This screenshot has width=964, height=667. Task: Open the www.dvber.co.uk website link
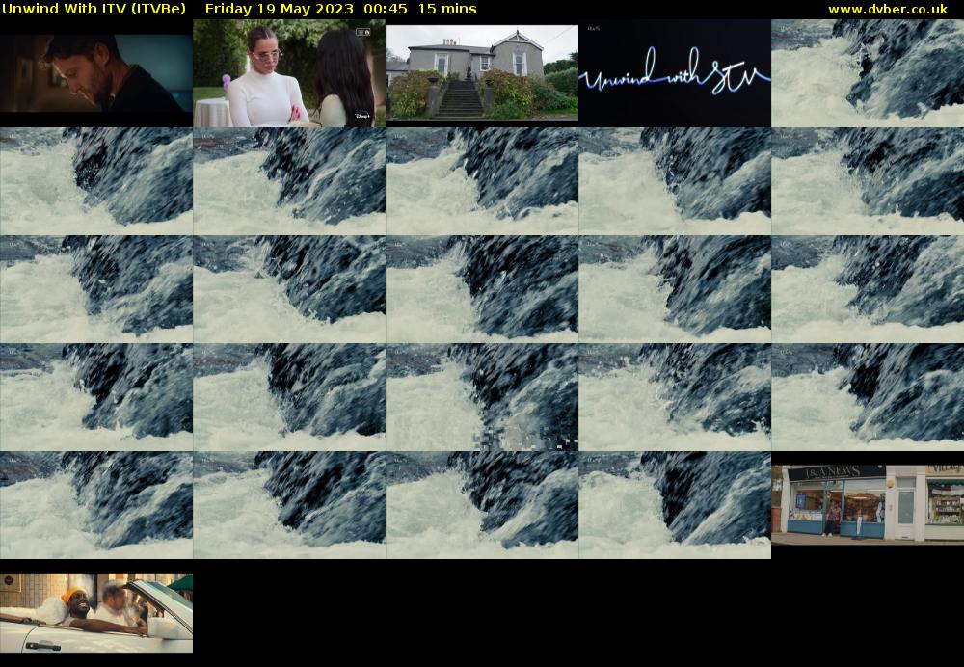pyautogui.click(x=887, y=9)
